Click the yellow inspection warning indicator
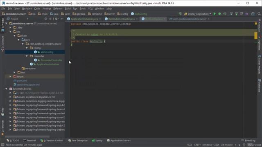The height and width of the screenshot is (147, 262). 256,24
